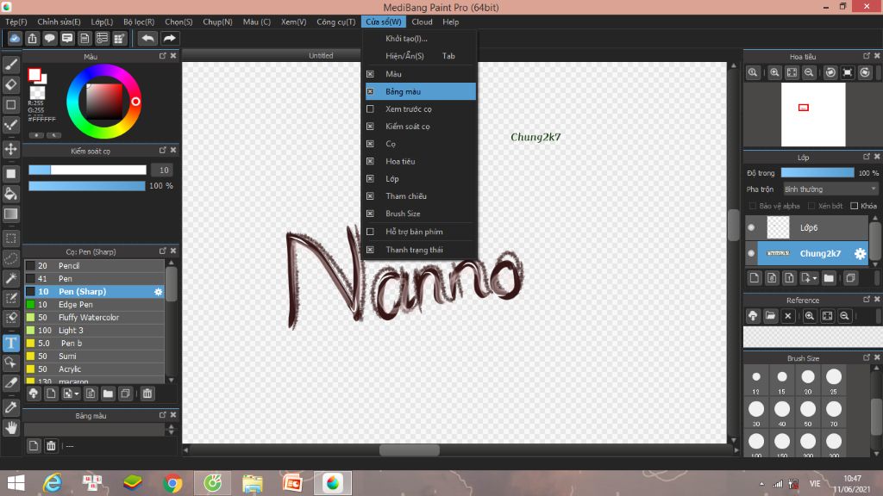This screenshot has height=496, width=883.
Task: Open add-layer dropdown arrow in Layer panel
Action: tap(814, 278)
